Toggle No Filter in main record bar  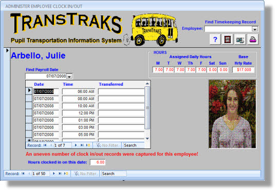point(85,174)
